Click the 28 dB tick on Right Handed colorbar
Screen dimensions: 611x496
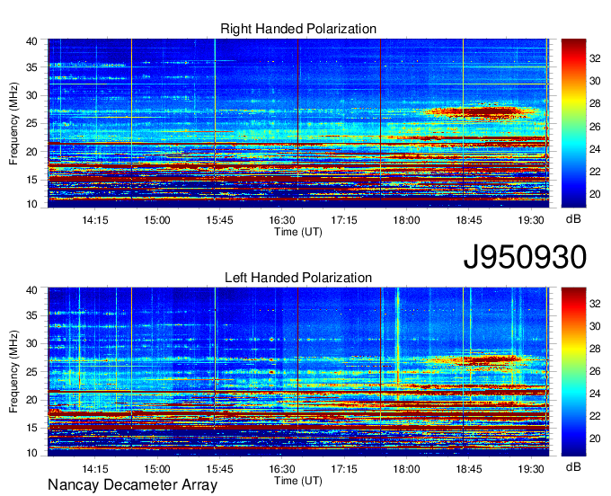tap(595, 103)
